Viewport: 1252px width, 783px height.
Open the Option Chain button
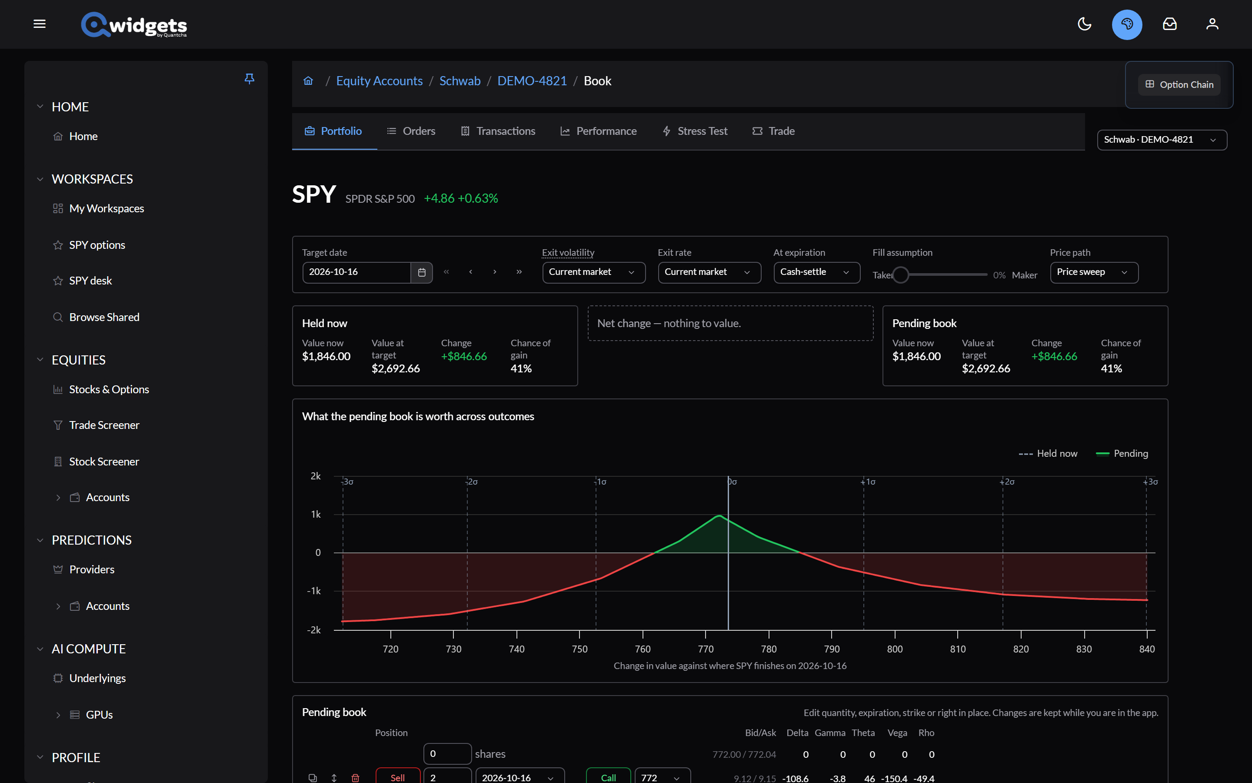pos(1179,84)
